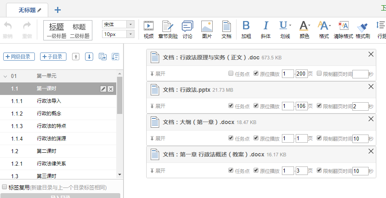Check 任务点 for 行政法原理与实务 document
This screenshot has width=386, height=198.
point(231,74)
